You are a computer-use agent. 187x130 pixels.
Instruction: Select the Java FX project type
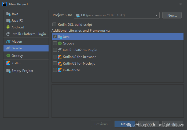(26, 21)
